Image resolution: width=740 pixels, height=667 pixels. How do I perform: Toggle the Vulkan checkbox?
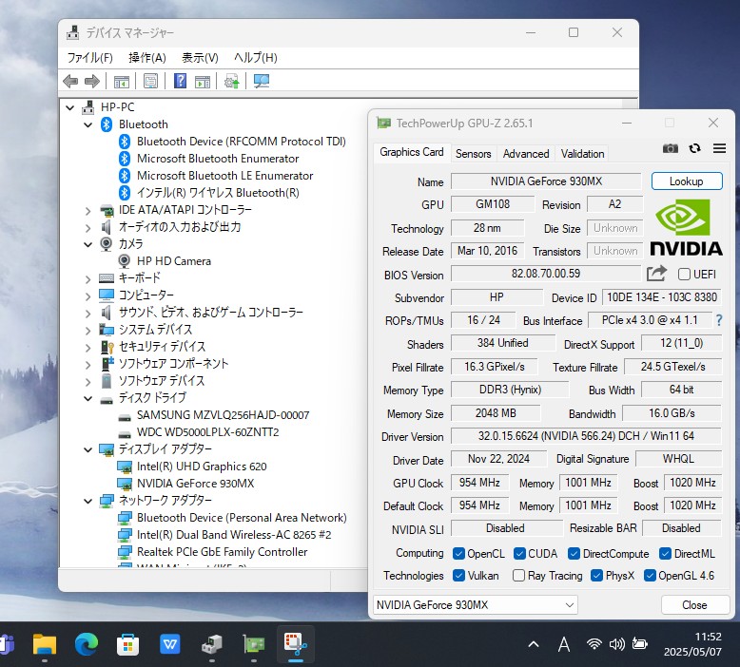458,576
